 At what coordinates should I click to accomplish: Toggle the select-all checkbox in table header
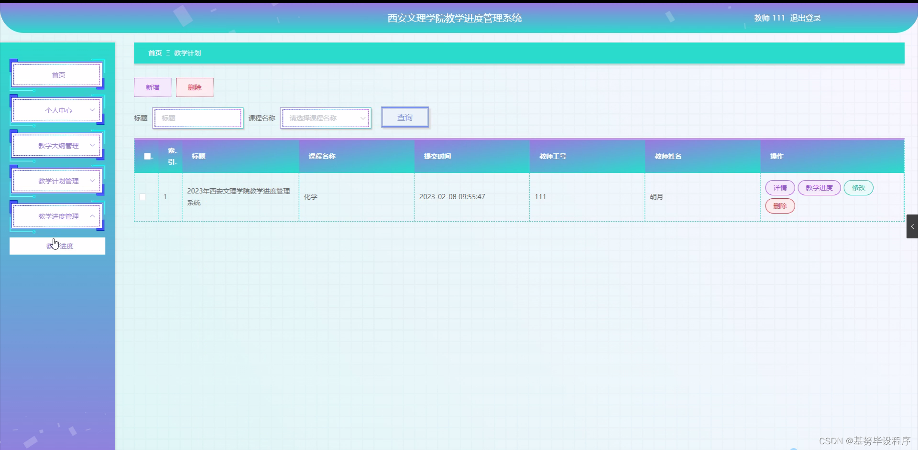pos(147,156)
